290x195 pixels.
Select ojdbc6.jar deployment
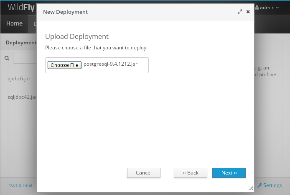coord(19,79)
